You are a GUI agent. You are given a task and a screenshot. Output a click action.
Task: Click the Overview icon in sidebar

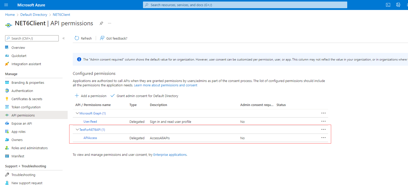(7, 47)
